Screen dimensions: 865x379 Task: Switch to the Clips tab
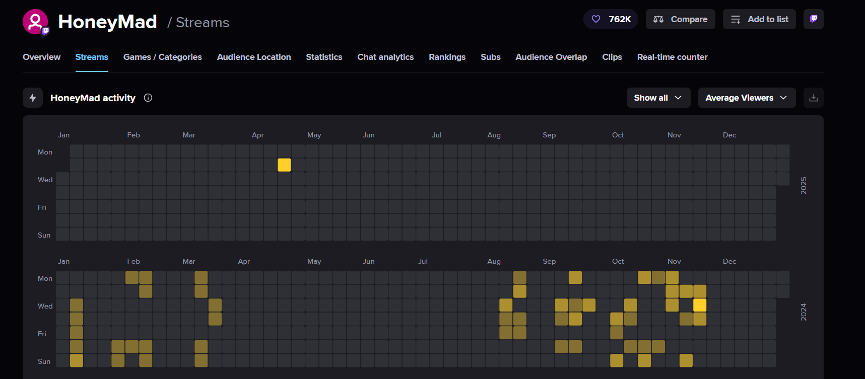click(x=612, y=57)
